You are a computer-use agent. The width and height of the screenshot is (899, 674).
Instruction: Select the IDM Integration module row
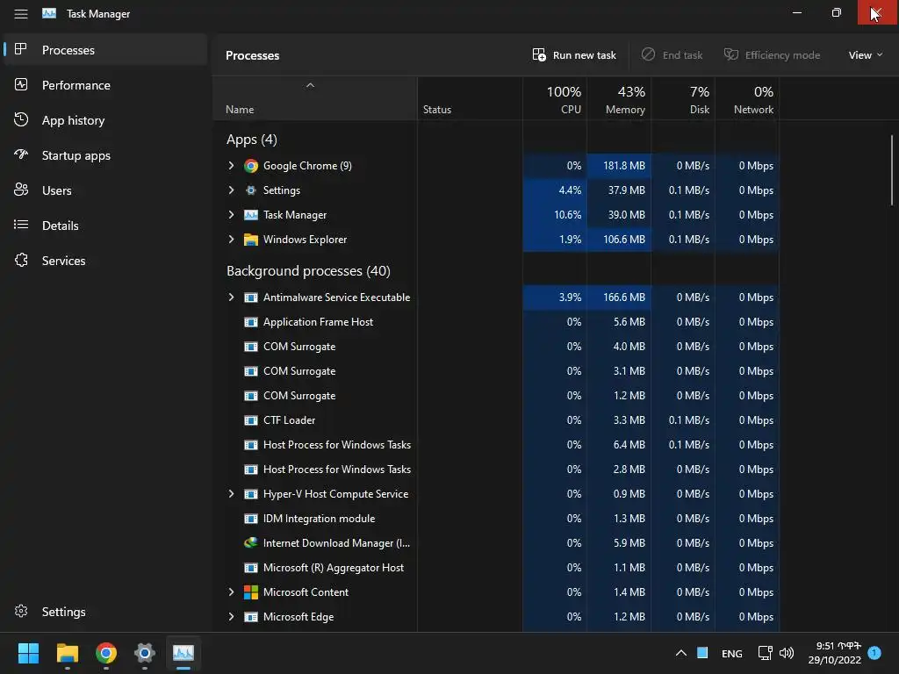pos(496,519)
